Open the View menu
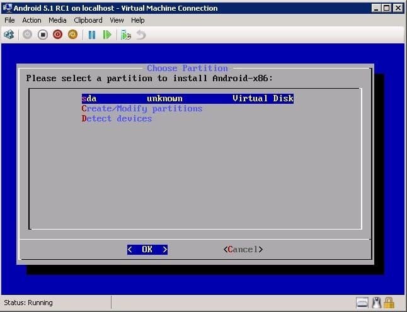The image size is (407, 312). point(117,20)
